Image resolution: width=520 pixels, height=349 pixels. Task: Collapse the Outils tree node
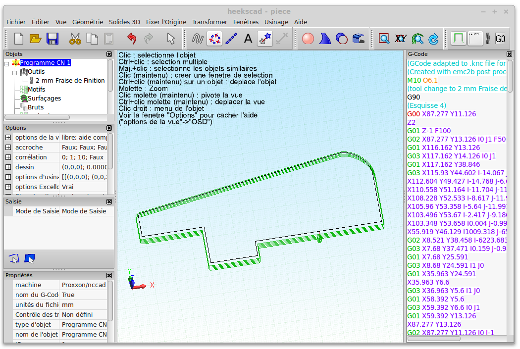pyautogui.click(x=15, y=72)
